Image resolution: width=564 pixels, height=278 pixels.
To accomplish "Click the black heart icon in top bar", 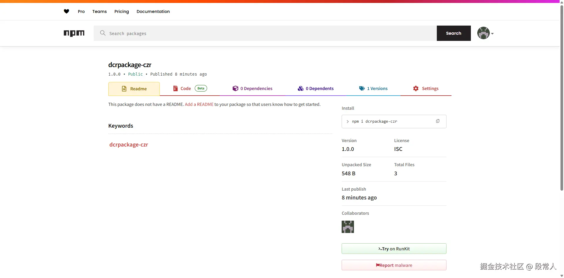I will tap(66, 11).
